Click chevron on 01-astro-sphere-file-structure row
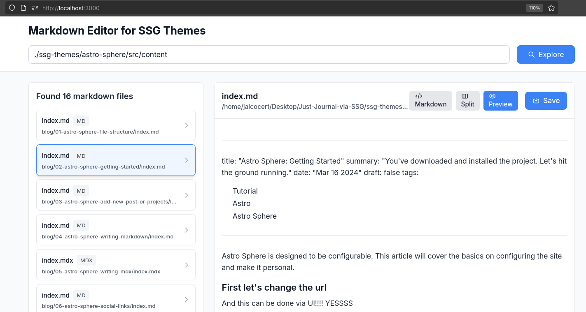Image resolution: width=586 pixels, height=312 pixels. point(187,125)
